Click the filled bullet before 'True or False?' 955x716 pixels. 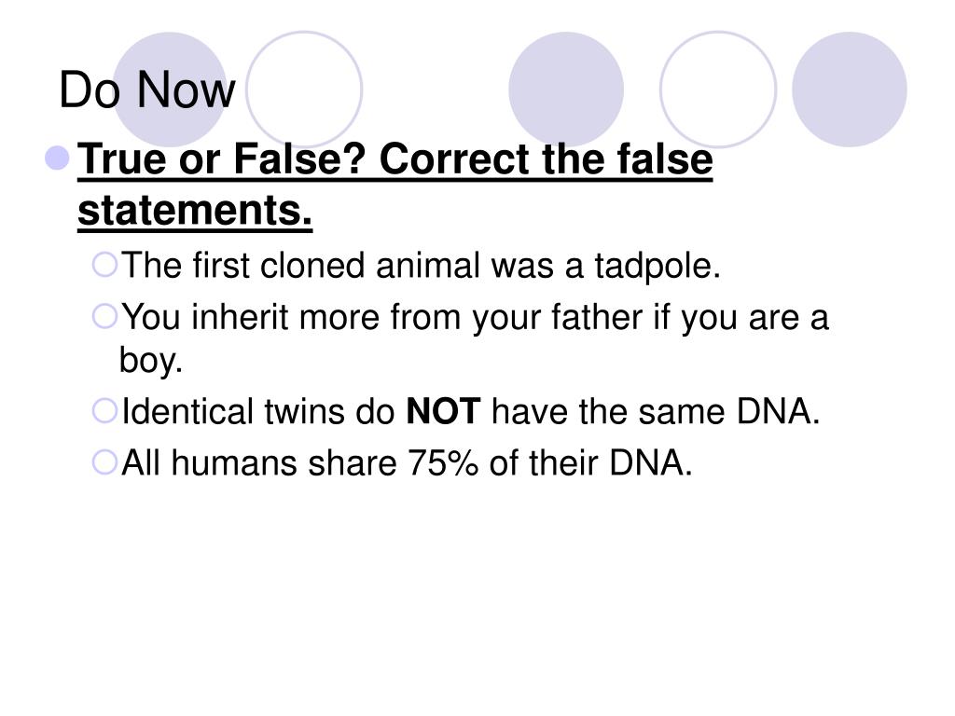tap(57, 158)
